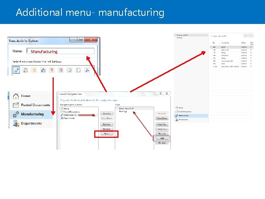
Task: Click the Description column header
Action: point(225,43)
